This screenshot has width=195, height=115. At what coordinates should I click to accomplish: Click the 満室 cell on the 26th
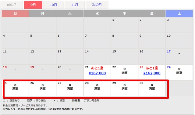click(x=43, y=88)
